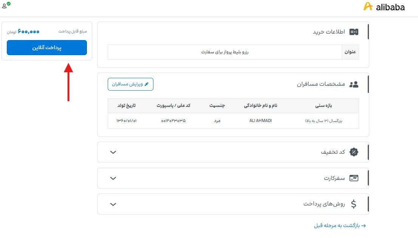Screen dimensions: 418x238
Task: Click the alibaba logo
Action: coord(384,7)
